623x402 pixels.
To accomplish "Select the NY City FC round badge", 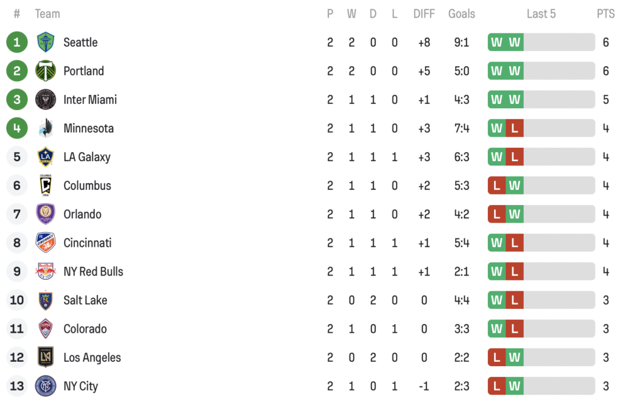I will tap(45, 386).
